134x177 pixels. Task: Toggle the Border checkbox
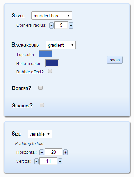point(40,88)
